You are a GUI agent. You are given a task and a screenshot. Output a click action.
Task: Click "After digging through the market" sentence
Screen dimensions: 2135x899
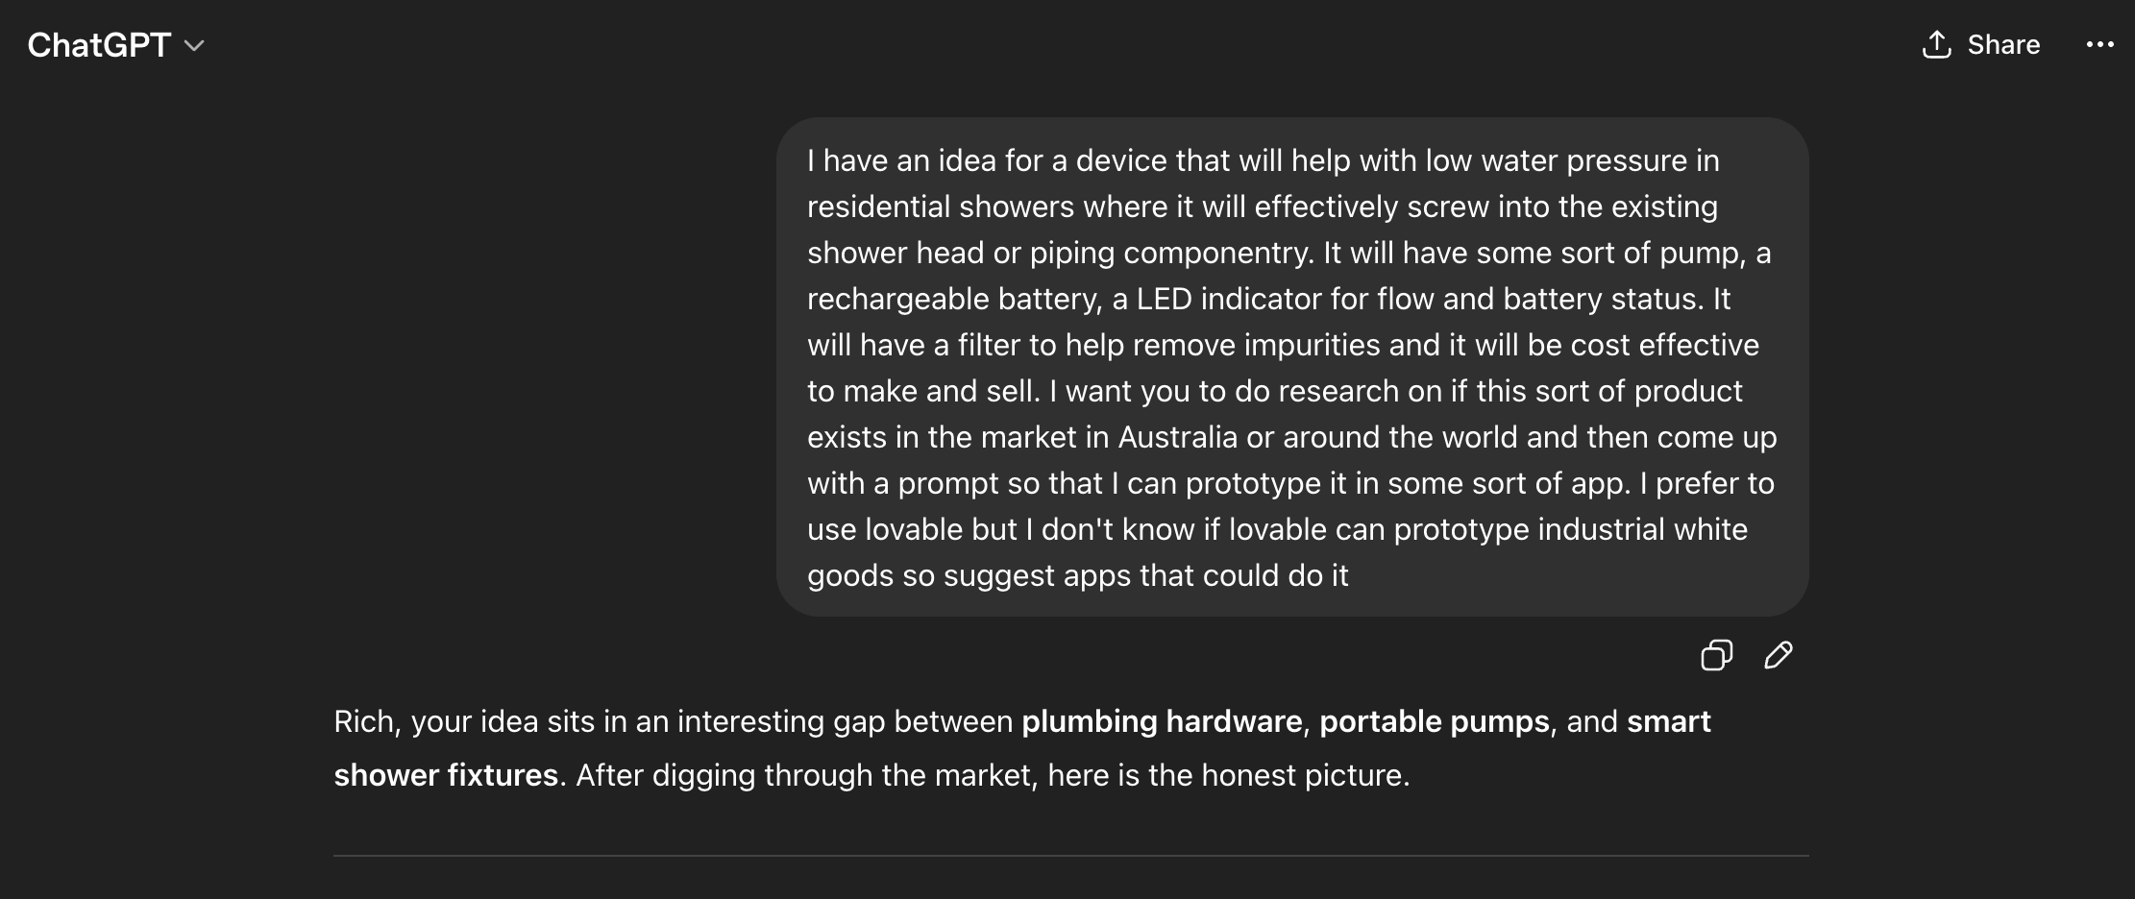click(x=805, y=775)
